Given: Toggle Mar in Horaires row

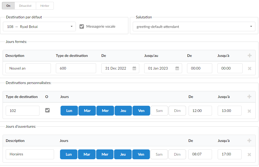Looking at the screenshot, I should (87, 154).
